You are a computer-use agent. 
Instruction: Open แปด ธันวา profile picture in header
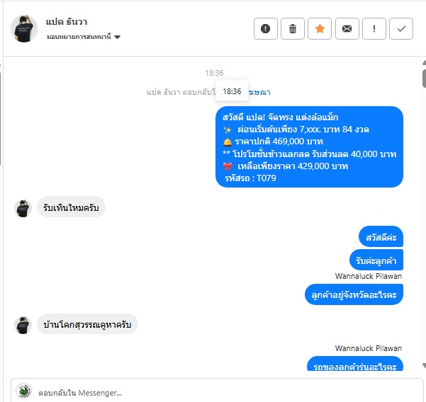pyautogui.click(x=24, y=29)
